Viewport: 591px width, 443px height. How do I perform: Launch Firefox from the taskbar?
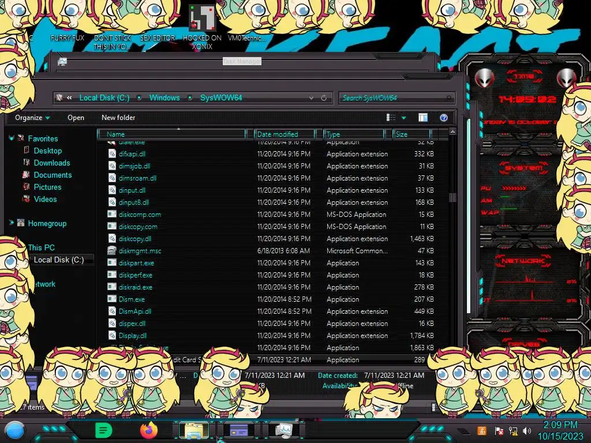point(148,430)
